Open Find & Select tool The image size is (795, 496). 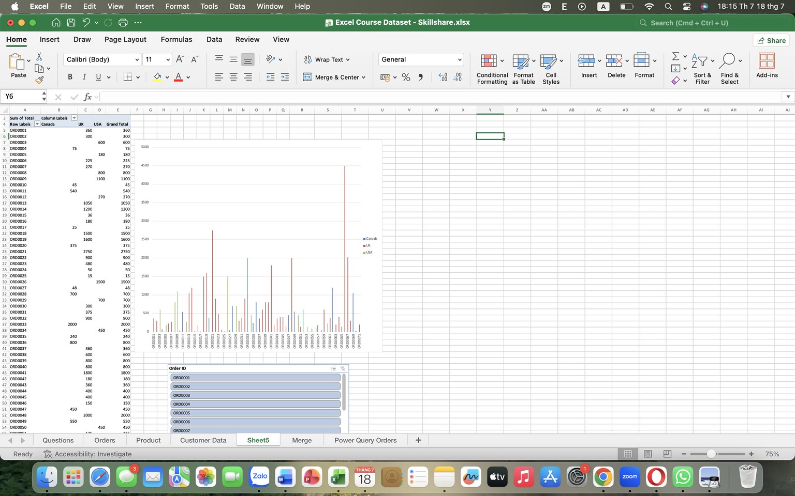(x=730, y=69)
